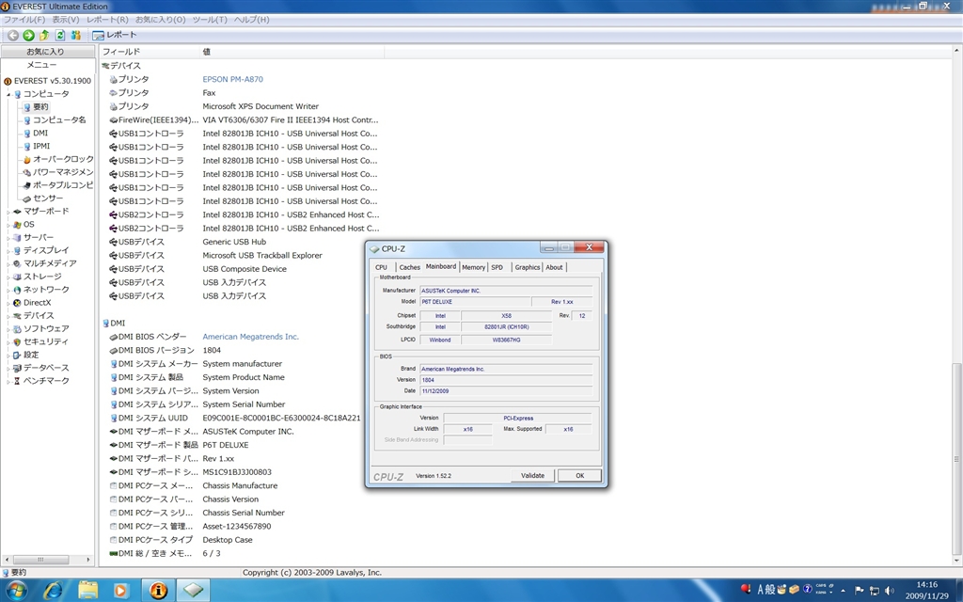Viewport: 963px width, 602px height.
Task: Open the ツール(T) menu
Action: pyautogui.click(x=209, y=20)
